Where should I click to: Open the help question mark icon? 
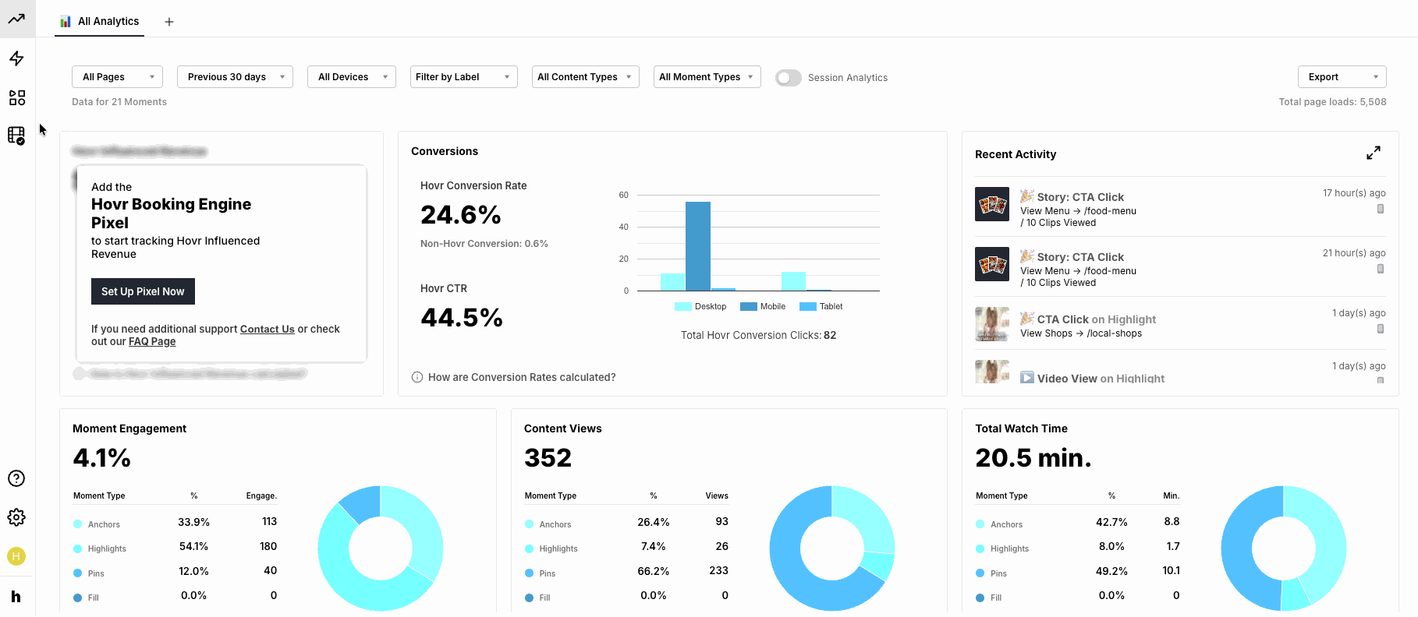coord(16,478)
